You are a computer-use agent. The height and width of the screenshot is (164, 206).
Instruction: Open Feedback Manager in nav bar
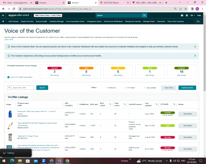click(x=56, y=21)
